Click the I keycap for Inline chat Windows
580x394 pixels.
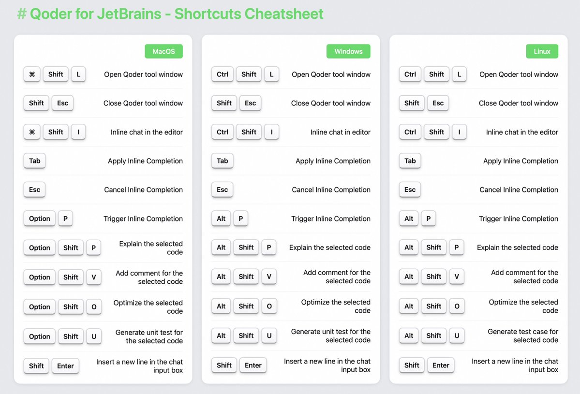click(x=271, y=132)
